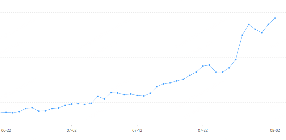Click the 07-22 x-axis date label
Screen dimensions: 286x140
[x=203, y=130]
